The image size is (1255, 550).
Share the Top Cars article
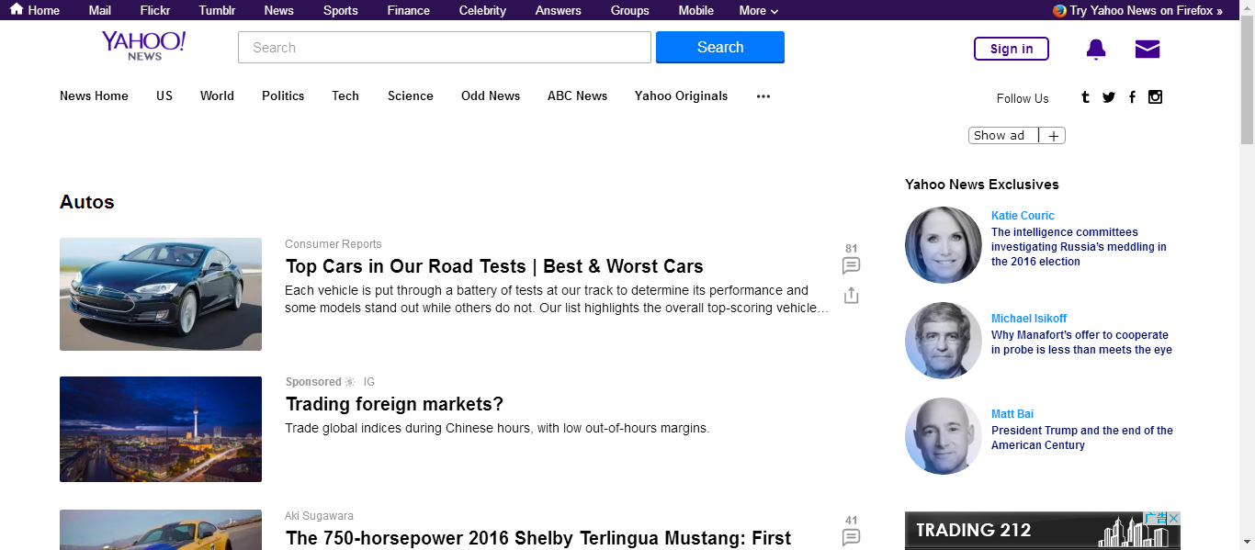851,295
